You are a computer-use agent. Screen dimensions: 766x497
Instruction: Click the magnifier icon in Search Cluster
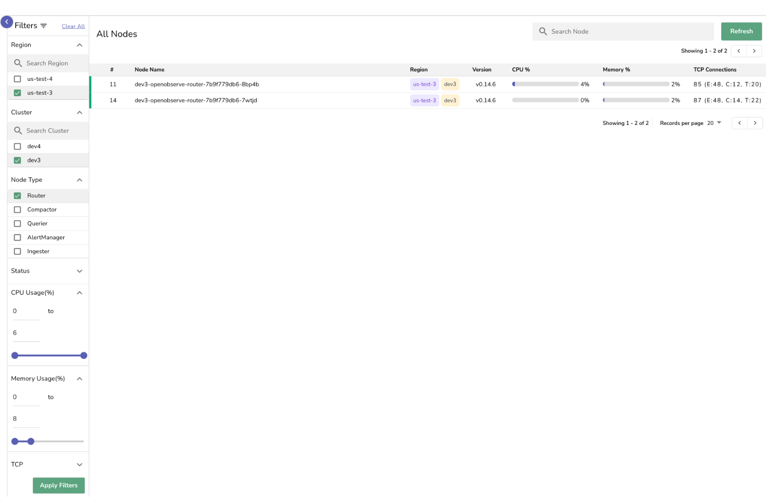[18, 130]
